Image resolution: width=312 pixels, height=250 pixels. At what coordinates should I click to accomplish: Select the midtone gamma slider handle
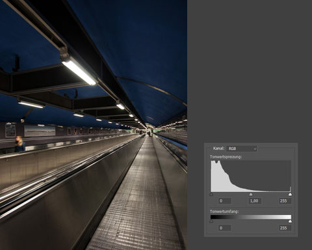[251, 195]
